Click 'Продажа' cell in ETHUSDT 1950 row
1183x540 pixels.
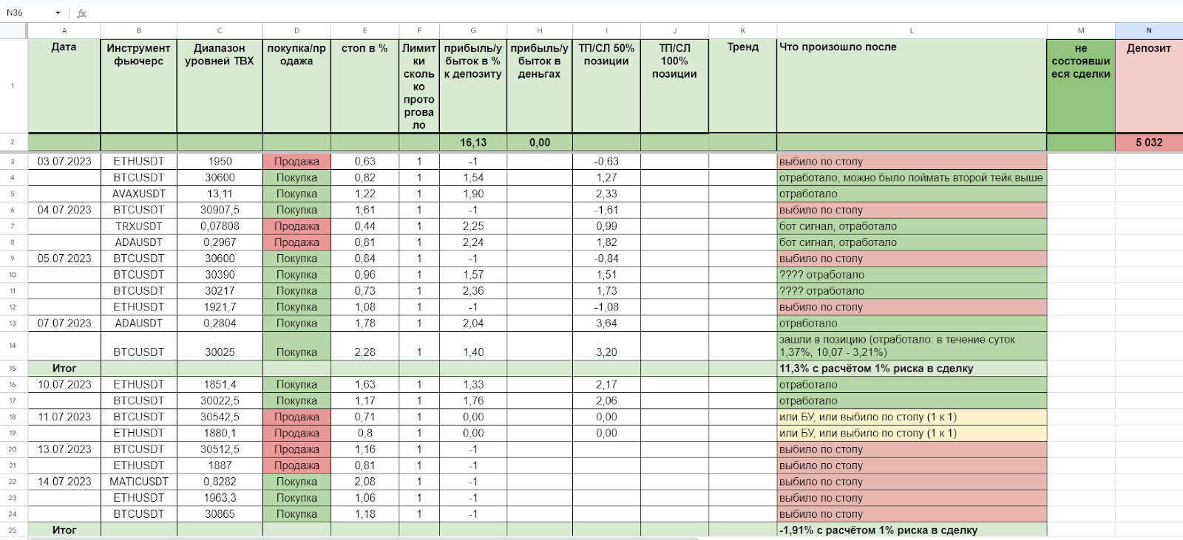pos(296,161)
